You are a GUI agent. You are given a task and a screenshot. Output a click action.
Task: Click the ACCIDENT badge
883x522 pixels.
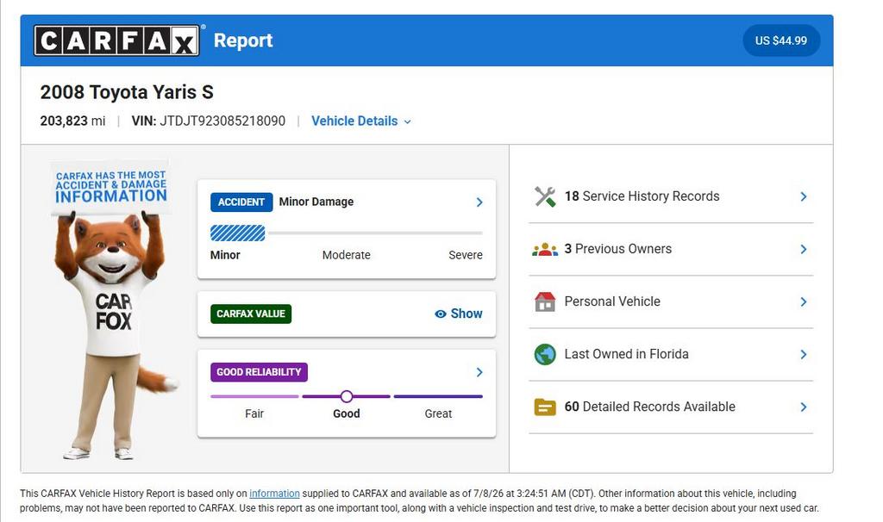coord(241,202)
